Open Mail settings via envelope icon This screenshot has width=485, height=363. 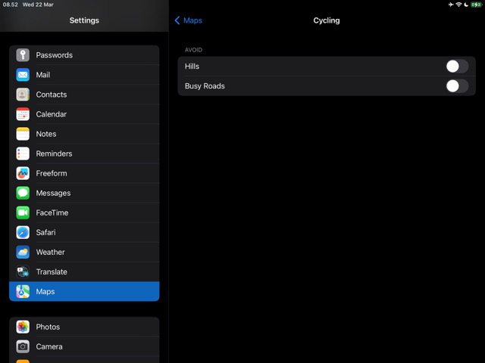23,75
